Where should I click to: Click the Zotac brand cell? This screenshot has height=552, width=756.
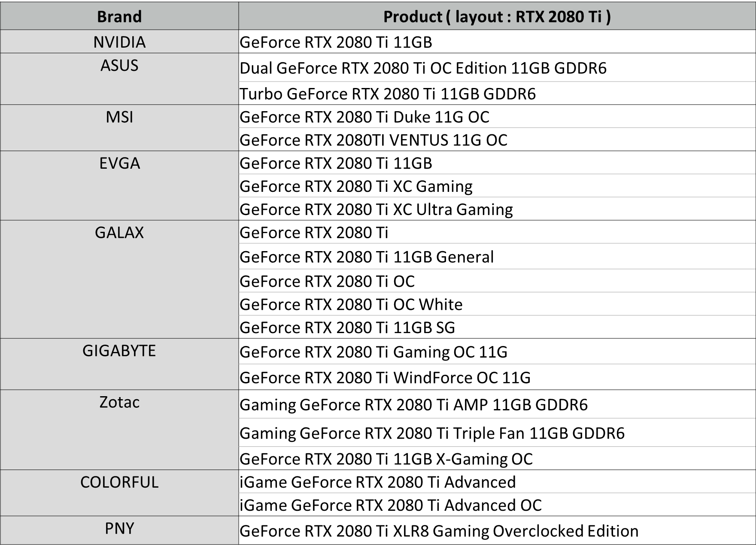click(x=119, y=430)
